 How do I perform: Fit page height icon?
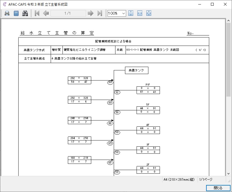click(131, 13)
